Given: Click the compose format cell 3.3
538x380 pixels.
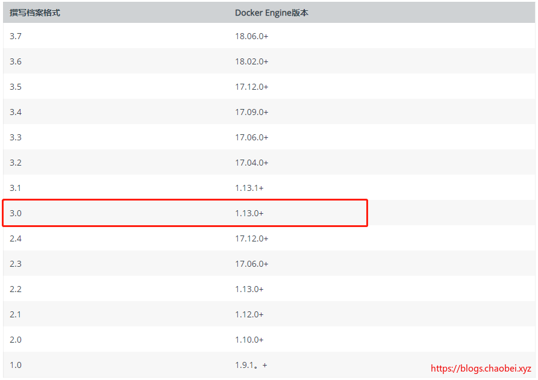Looking at the screenshot, I should (x=16, y=137).
